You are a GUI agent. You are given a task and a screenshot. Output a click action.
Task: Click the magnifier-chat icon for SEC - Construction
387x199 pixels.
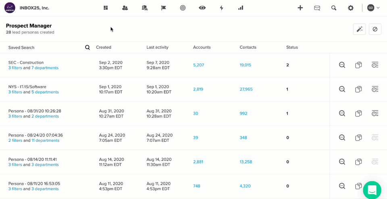342,65
